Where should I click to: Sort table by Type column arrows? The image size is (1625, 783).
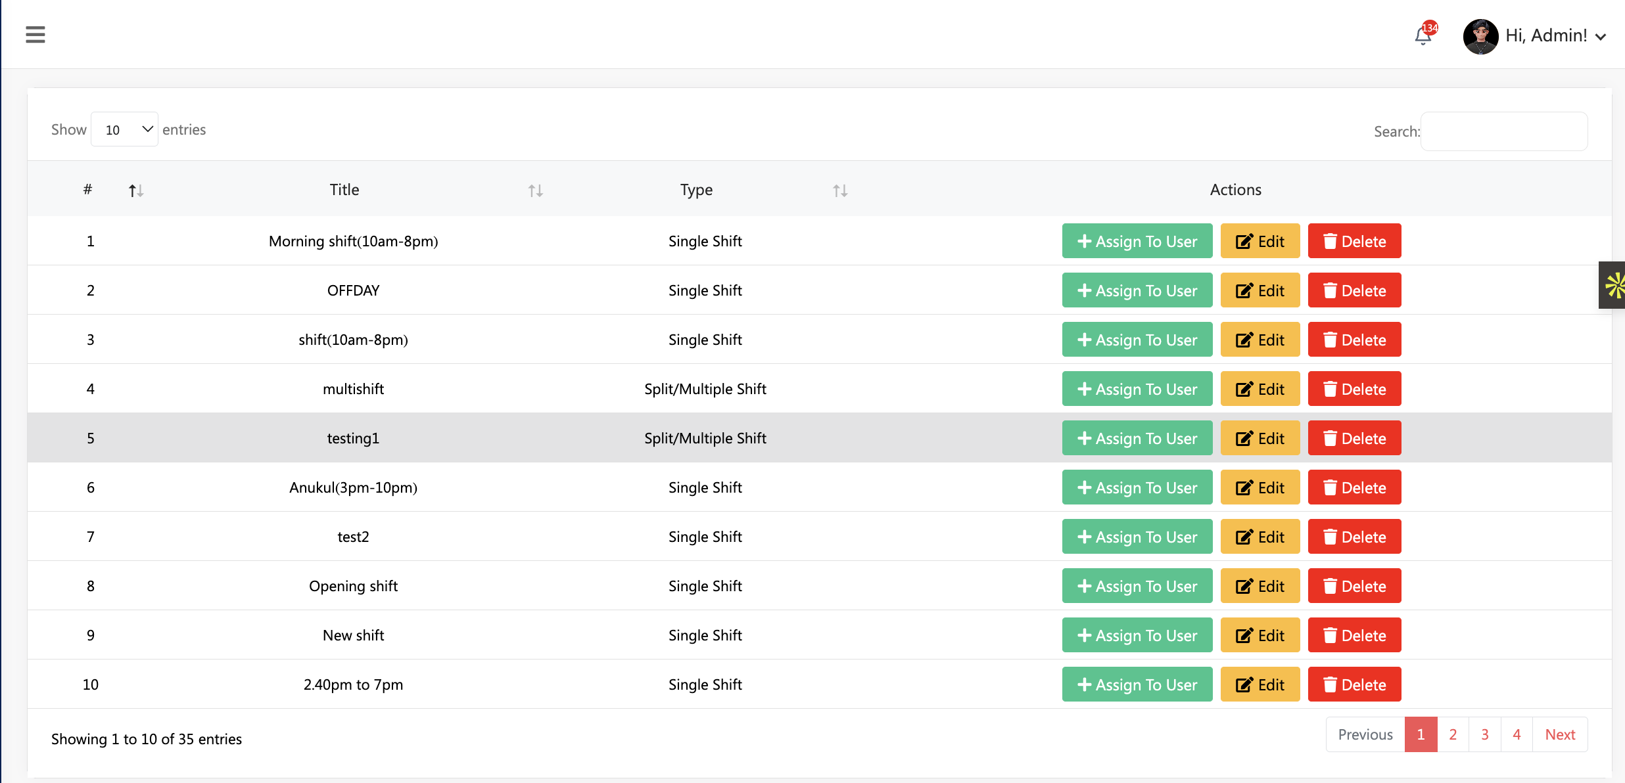coord(839,190)
